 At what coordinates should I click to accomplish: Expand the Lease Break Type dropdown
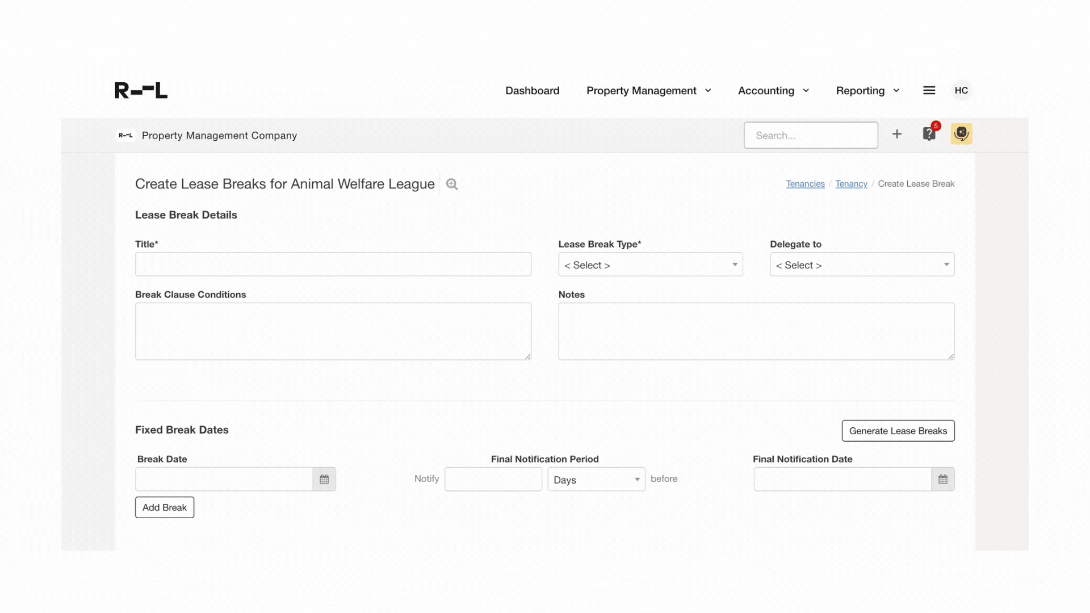click(651, 265)
